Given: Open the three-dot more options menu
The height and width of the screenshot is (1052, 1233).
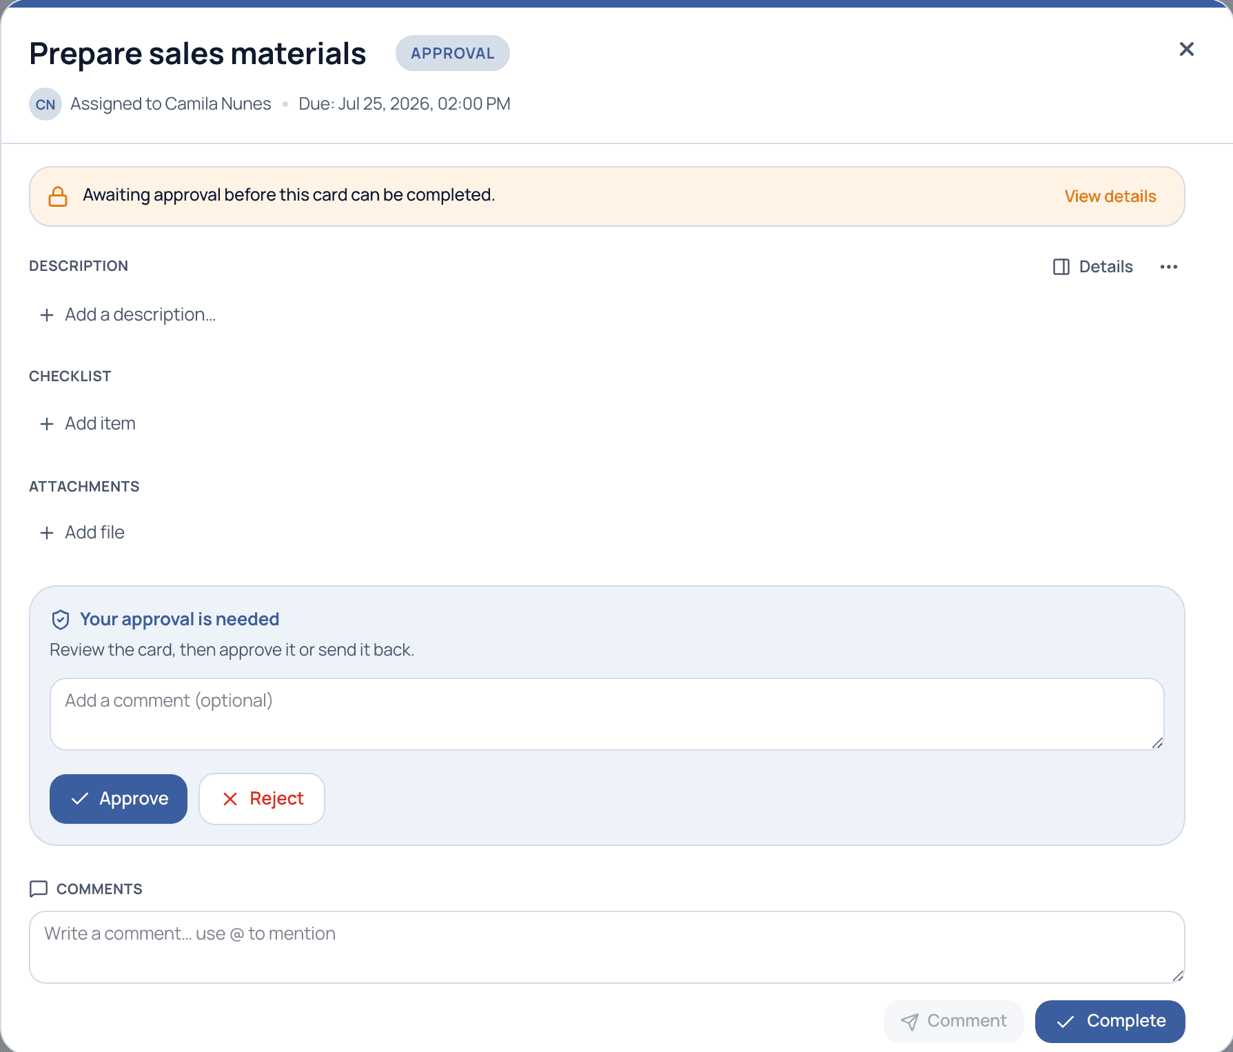Looking at the screenshot, I should (1168, 267).
